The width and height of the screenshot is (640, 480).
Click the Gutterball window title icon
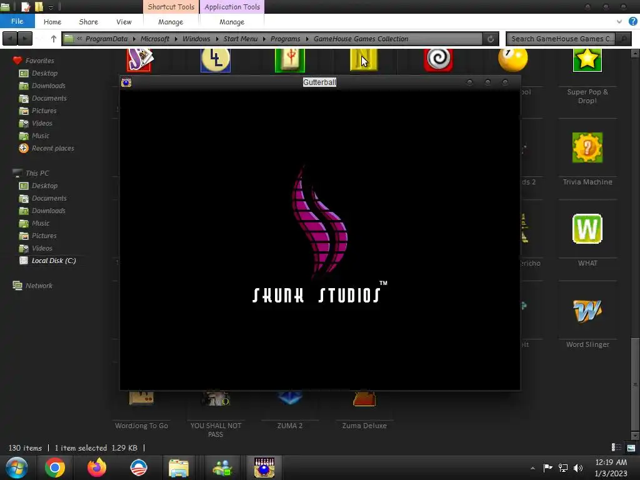pyautogui.click(x=126, y=82)
